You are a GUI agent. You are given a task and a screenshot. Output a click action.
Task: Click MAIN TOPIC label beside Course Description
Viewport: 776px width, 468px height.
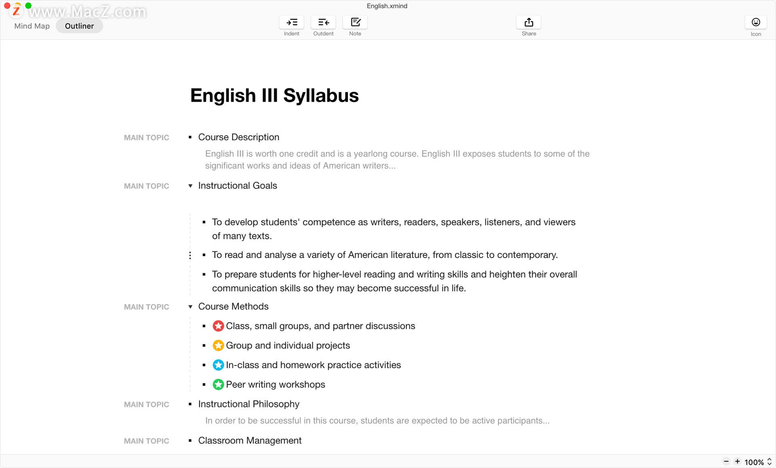point(146,138)
